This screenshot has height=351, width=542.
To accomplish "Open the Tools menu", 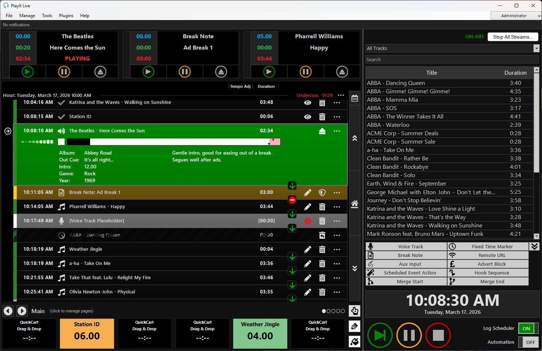I will pyautogui.click(x=47, y=16).
